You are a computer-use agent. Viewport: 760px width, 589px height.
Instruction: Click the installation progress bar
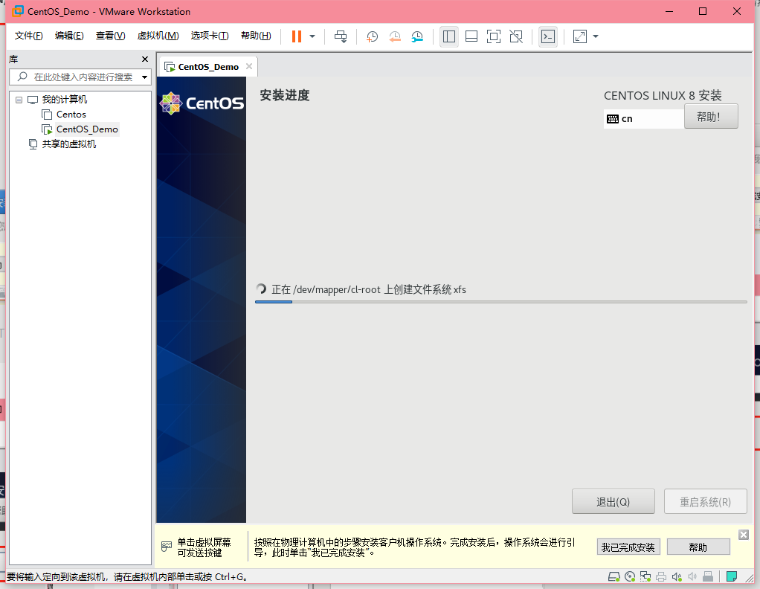[x=500, y=302]
